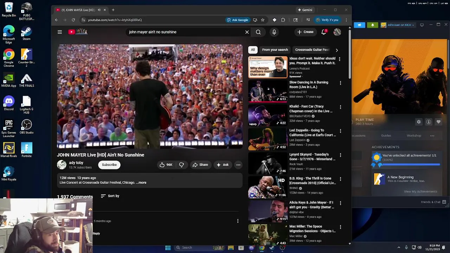Clear the YouTube search box text
450x253 pixels.
[x=247, y=32]
